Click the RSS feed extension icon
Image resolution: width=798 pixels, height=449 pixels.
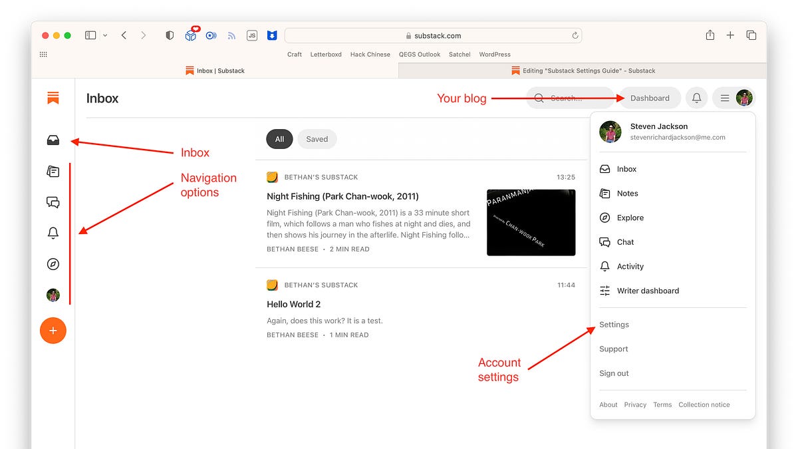click(231, 35)
